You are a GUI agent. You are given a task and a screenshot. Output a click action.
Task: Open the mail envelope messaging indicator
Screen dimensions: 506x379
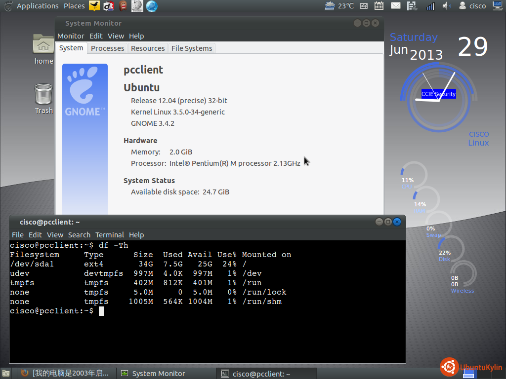(396, 6)
